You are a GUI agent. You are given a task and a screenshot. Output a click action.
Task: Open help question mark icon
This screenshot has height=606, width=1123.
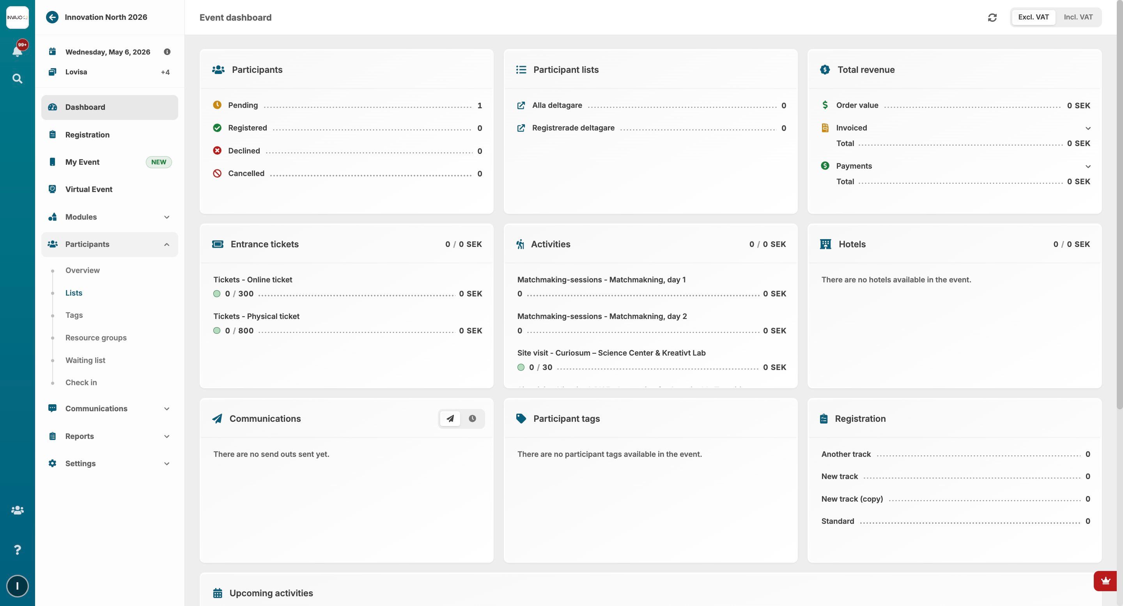[17, 550]
